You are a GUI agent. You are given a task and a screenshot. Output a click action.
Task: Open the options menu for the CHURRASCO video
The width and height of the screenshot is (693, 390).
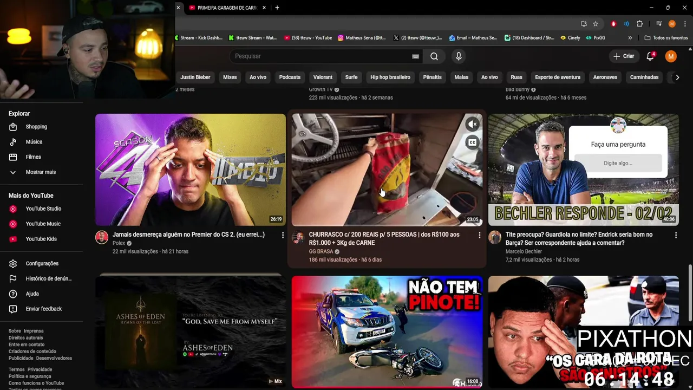coord(479,235)
